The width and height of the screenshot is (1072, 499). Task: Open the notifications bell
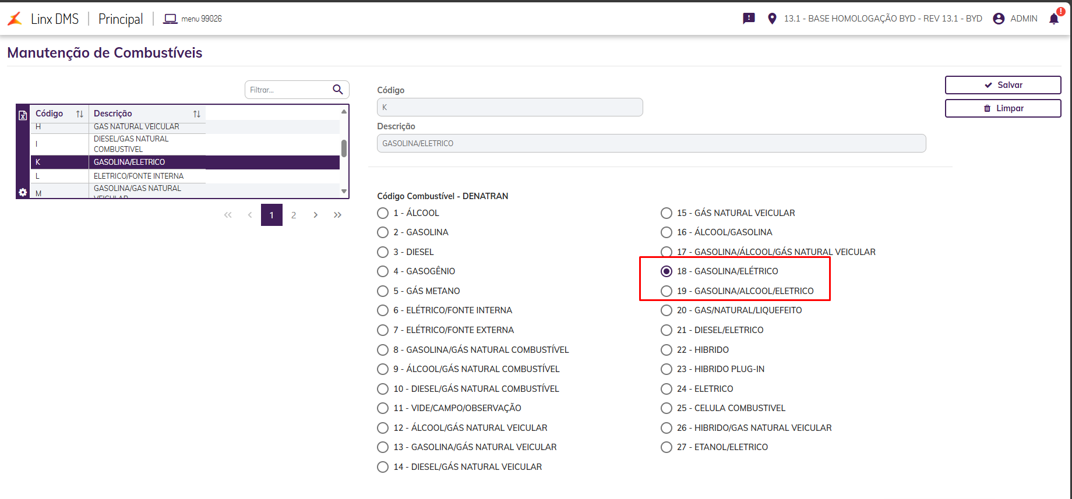[1054, 19]
